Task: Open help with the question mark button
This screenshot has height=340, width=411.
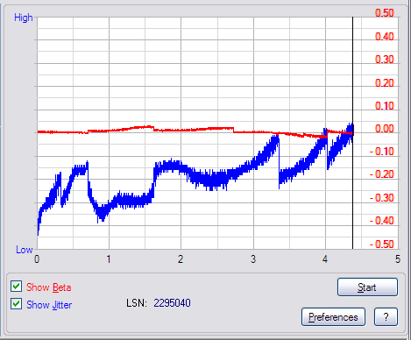Action: (x=386, y=317)
